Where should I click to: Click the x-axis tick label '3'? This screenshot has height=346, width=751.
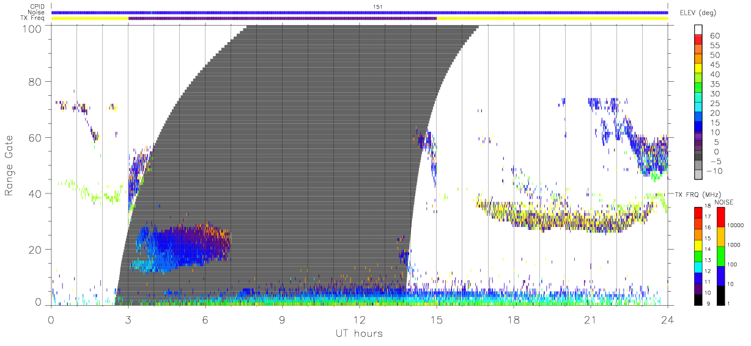[128, 319]
